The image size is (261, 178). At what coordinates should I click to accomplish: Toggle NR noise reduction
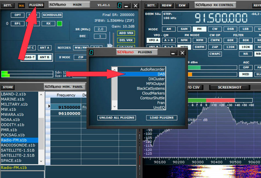coord(246,54)
